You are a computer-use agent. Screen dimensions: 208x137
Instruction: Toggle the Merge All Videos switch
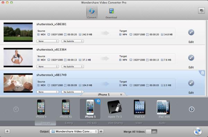151,131
